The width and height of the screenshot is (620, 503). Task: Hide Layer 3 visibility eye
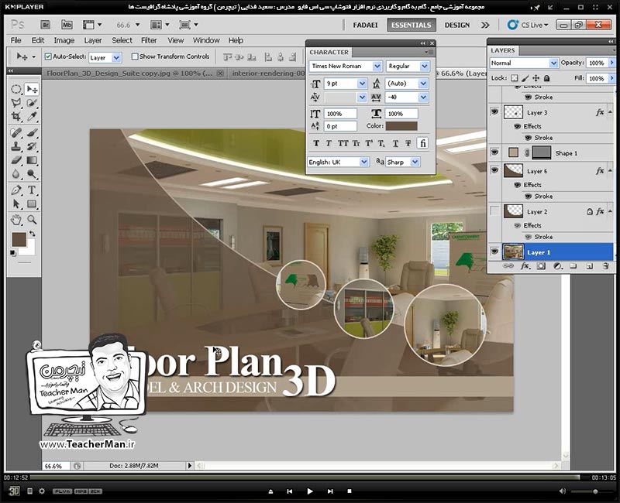[x=494, y=111]
